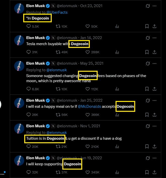
Task: Retweet the McDonalds happy meal tweet
Action: coord(58,115)
